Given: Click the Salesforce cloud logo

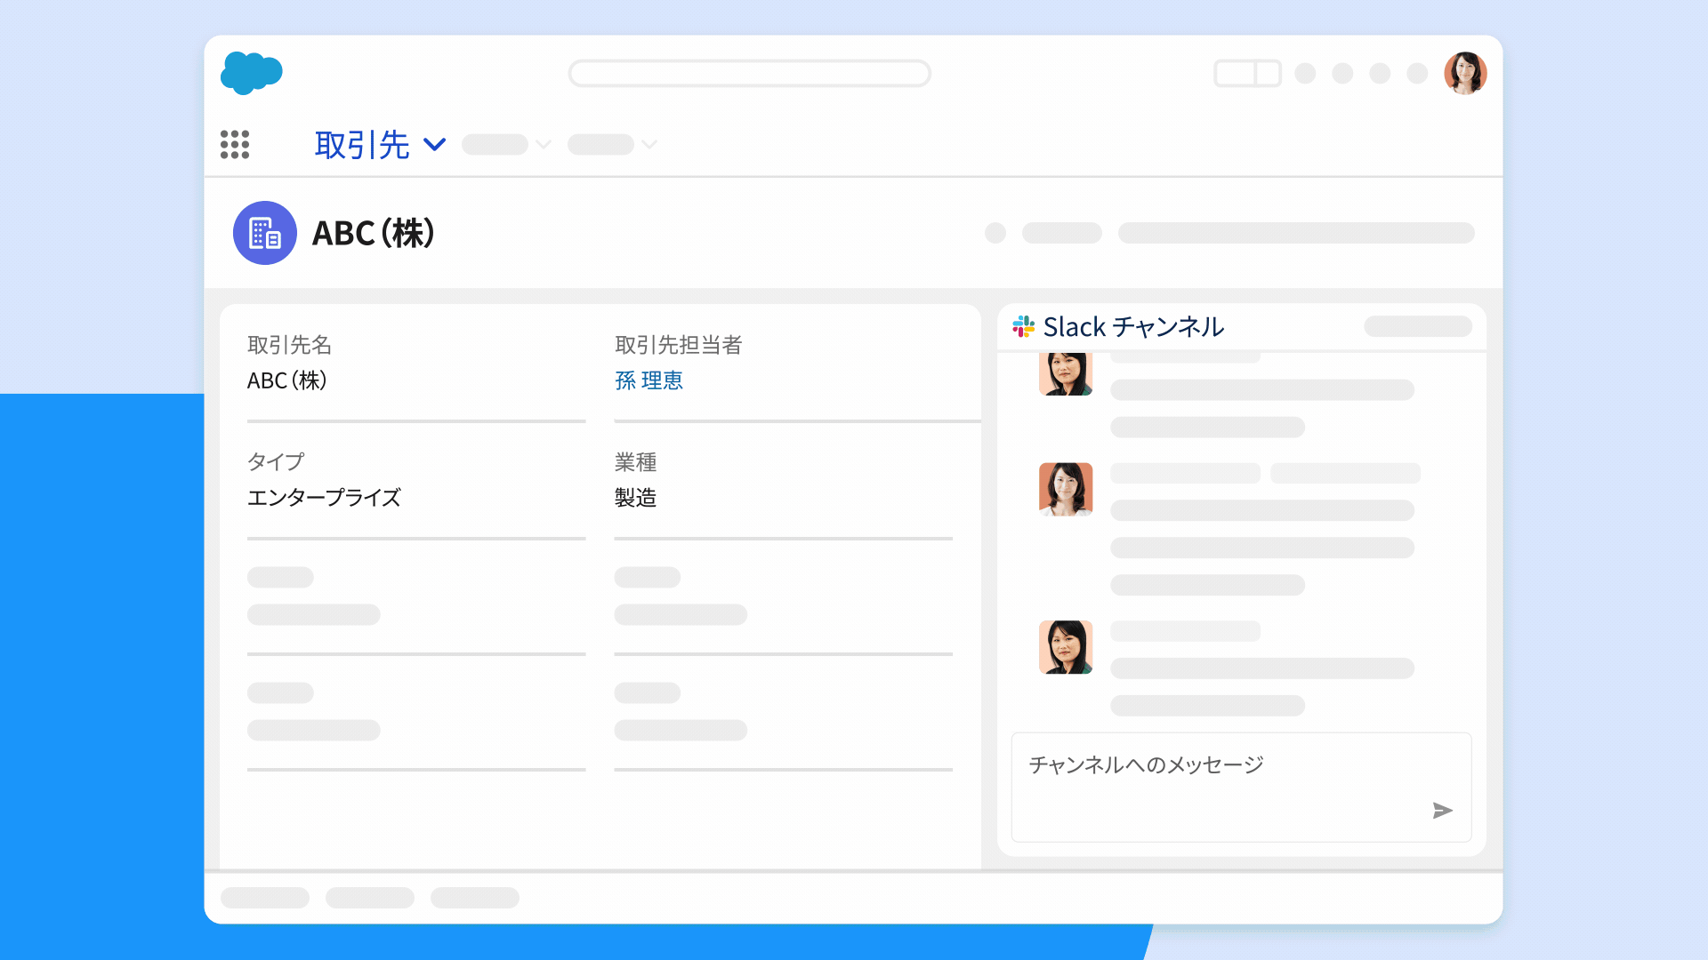Looking at the screenshot, I should tap(251, 73).
